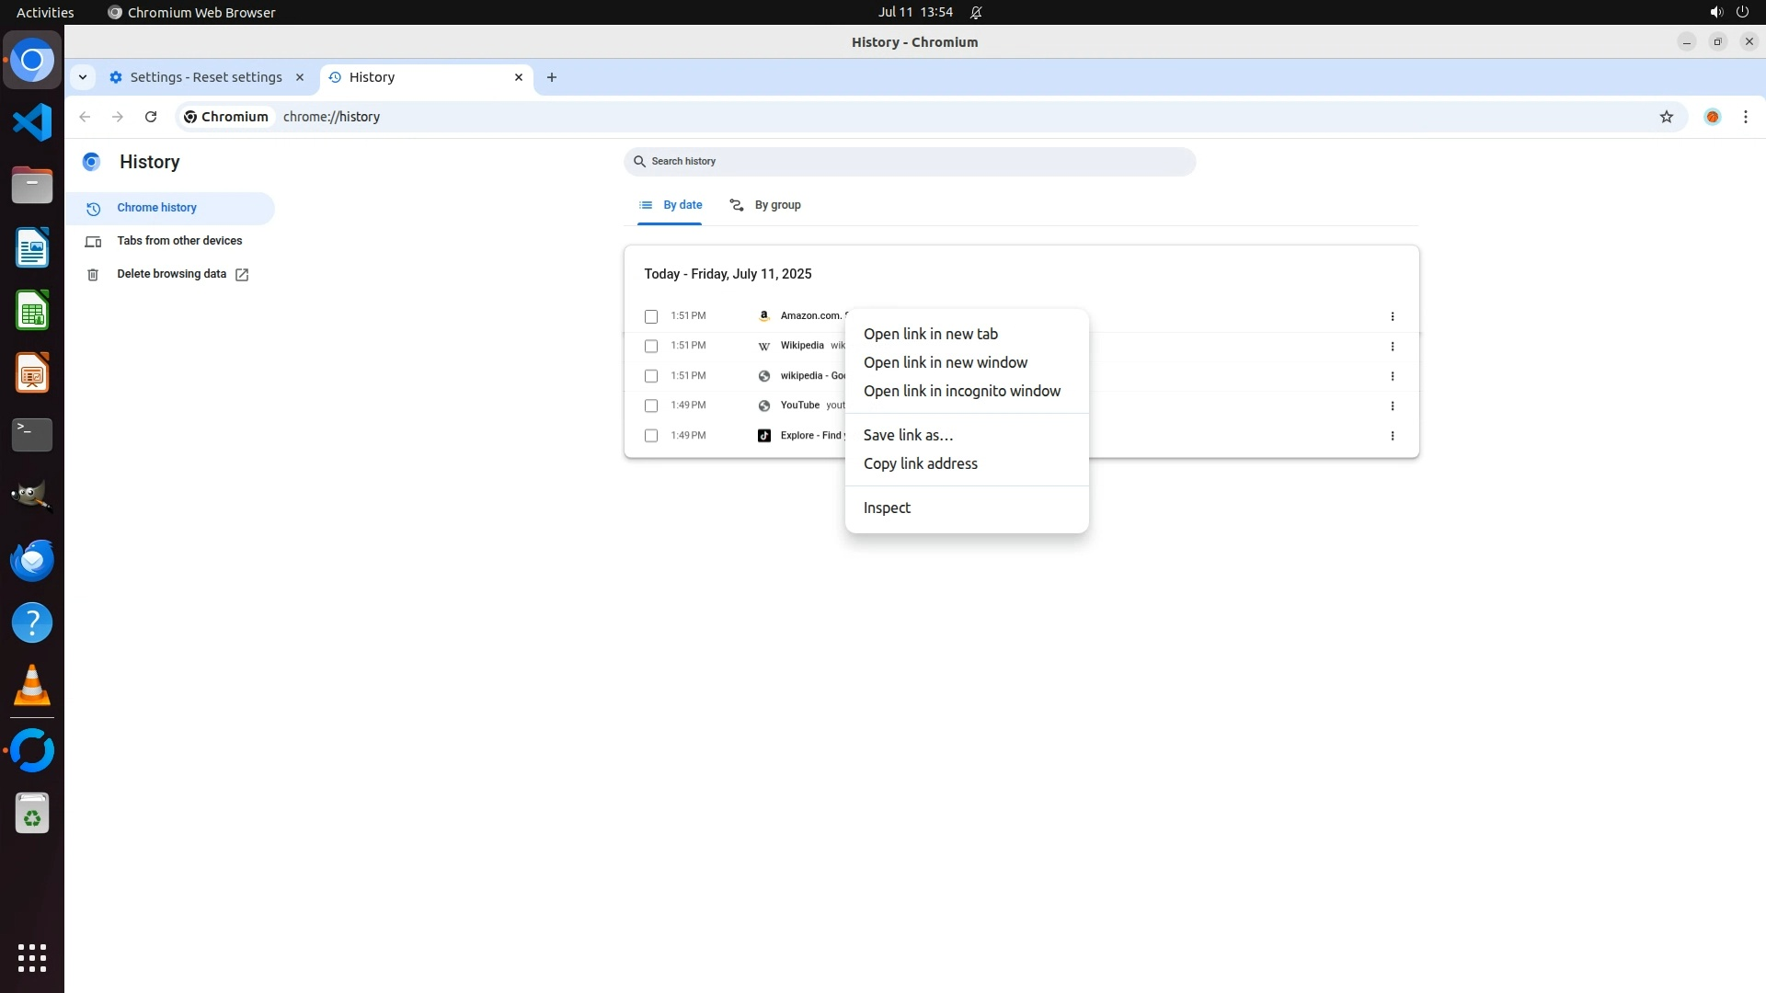Click the profile avatar icon
This screenshot has width=1766, height=993.
coord(1712,117)
